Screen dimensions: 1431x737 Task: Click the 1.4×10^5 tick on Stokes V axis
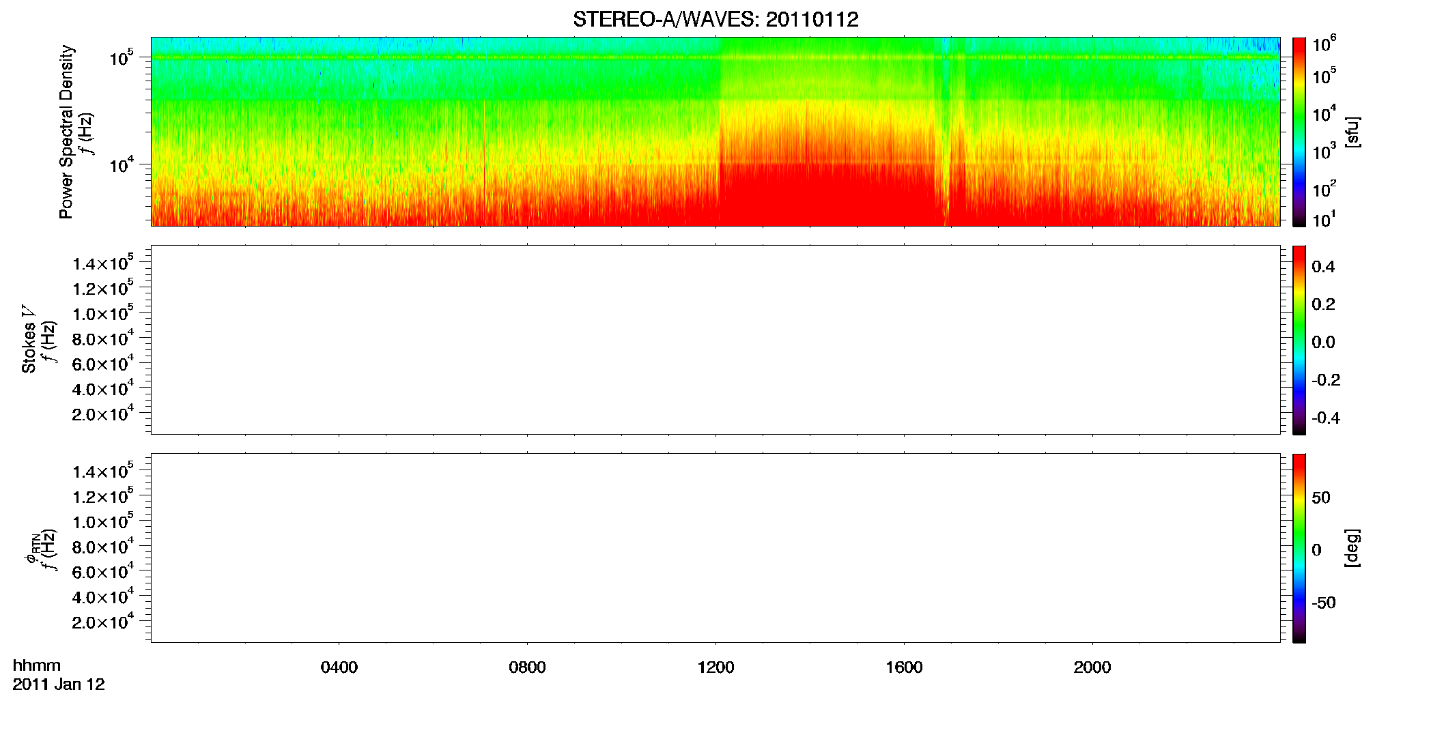(x=103, y=263)
